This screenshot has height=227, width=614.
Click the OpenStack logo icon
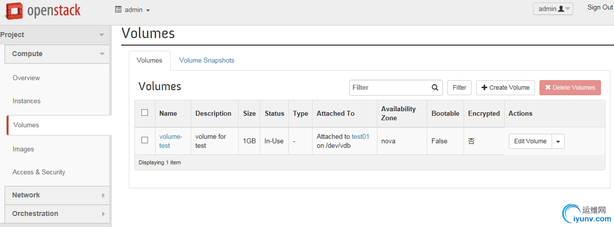[x=14, y=11]
